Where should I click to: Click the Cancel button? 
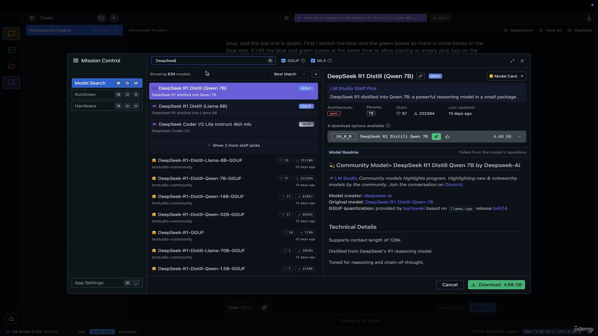point(450,285)
